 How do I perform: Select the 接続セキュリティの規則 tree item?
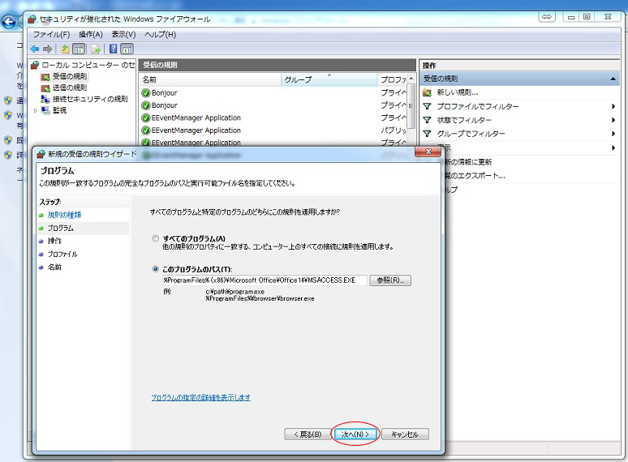90,99
